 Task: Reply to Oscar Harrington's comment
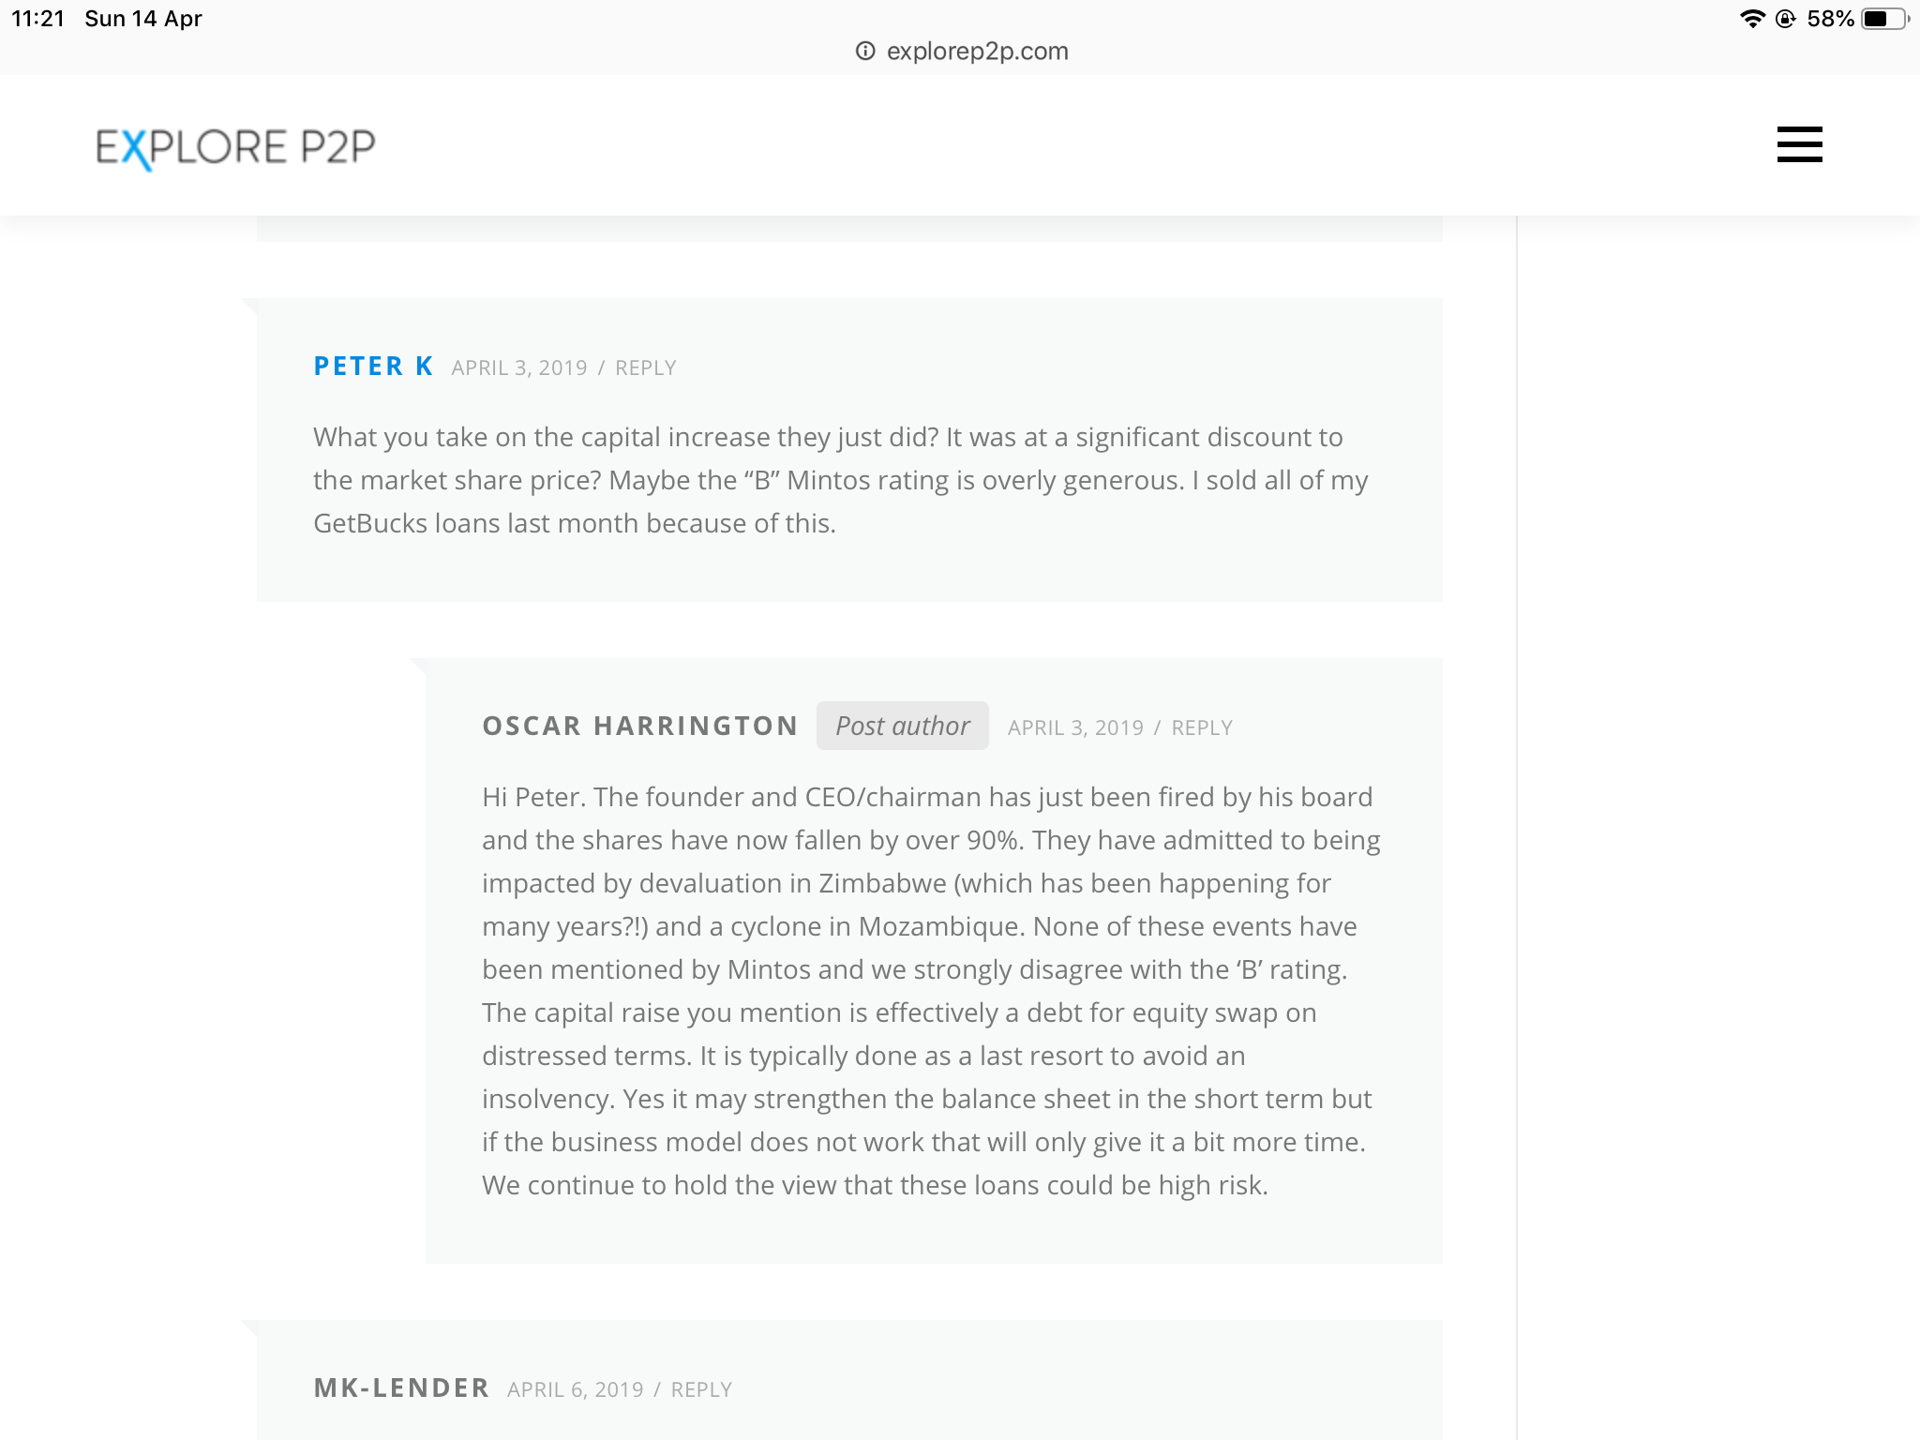click(x=1201, y=727)
